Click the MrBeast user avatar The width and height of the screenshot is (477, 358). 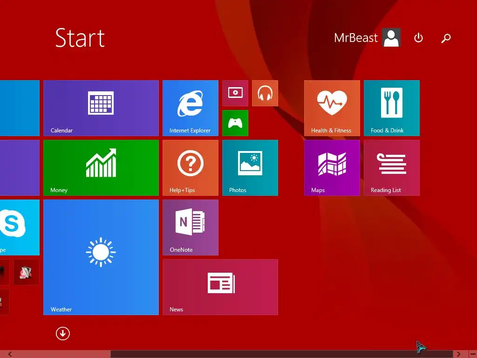[391, 38]
